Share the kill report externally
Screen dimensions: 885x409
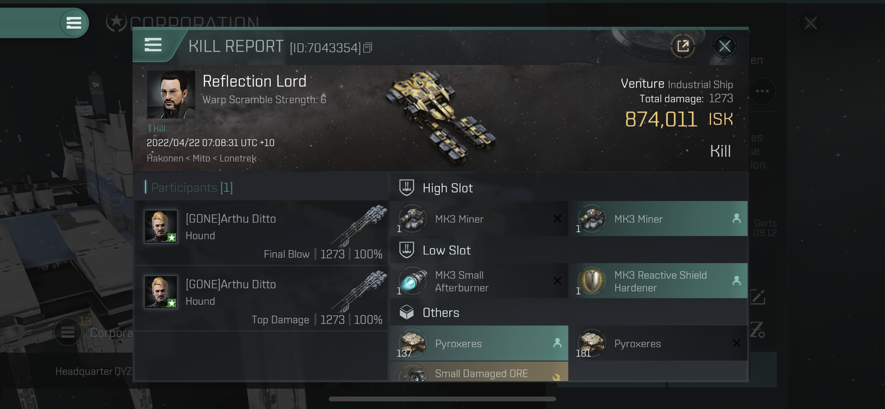point(683,46)
